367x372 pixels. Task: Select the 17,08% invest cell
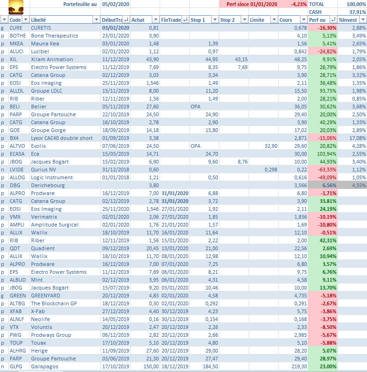(x=352, y=138)
